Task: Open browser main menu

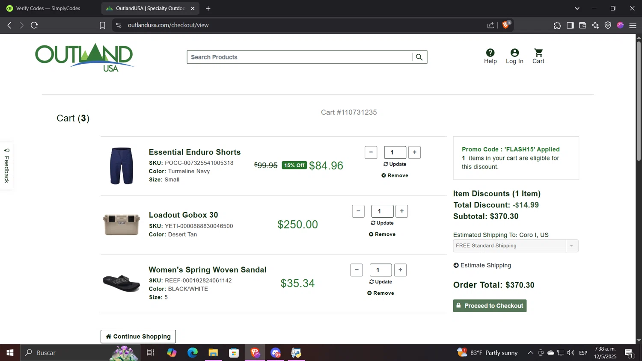Action: click(633, 25)
